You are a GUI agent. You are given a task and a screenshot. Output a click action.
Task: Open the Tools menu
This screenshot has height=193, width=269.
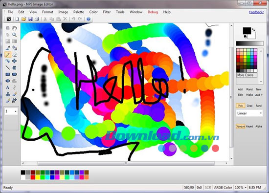(x=120, y=12)
